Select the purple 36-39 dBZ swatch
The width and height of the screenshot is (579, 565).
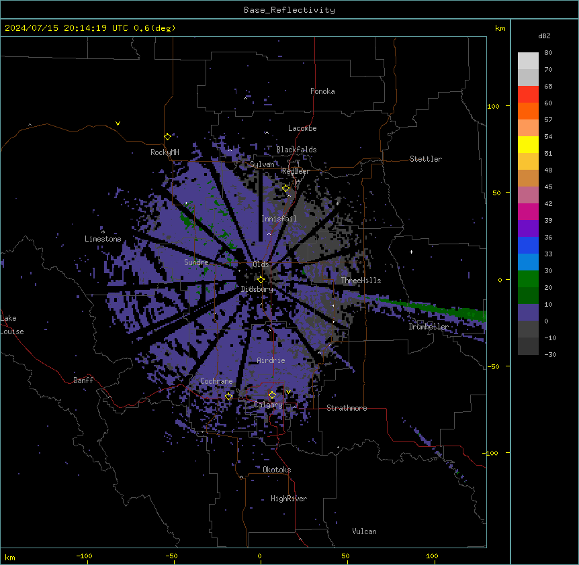pyautogui.click(x=528, y=229)
